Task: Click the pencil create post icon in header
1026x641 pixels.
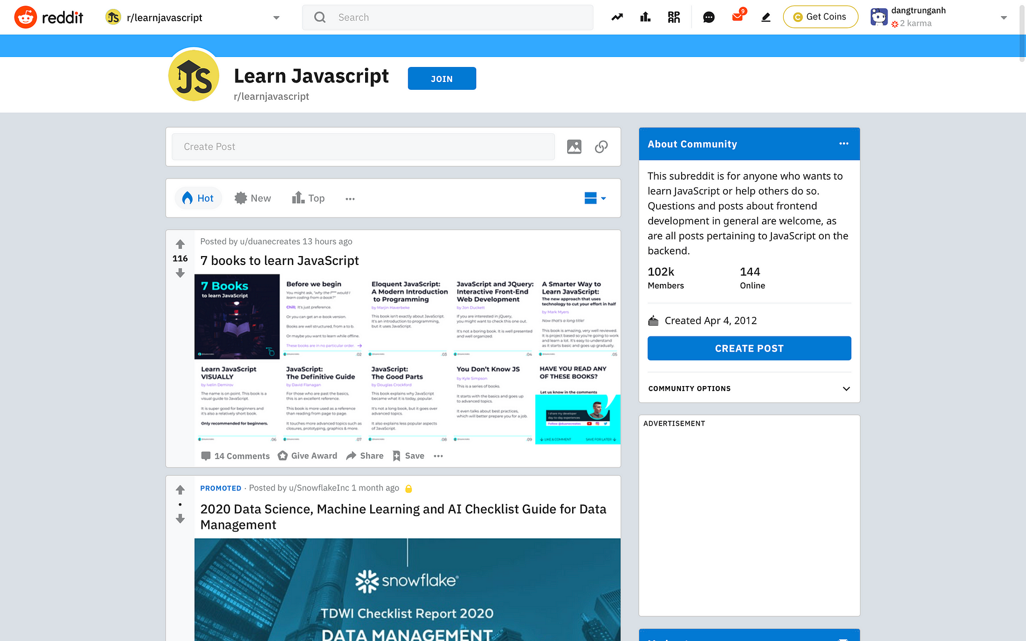Action: [x=766, y=17]
